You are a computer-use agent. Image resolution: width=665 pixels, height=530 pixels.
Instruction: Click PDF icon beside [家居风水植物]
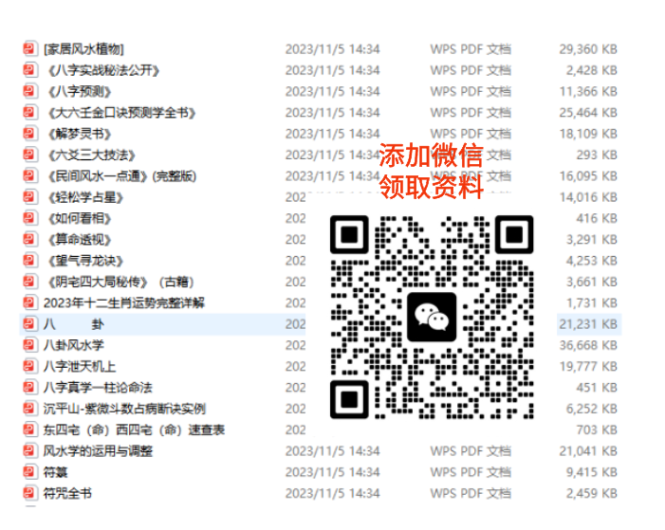point(29,48)
